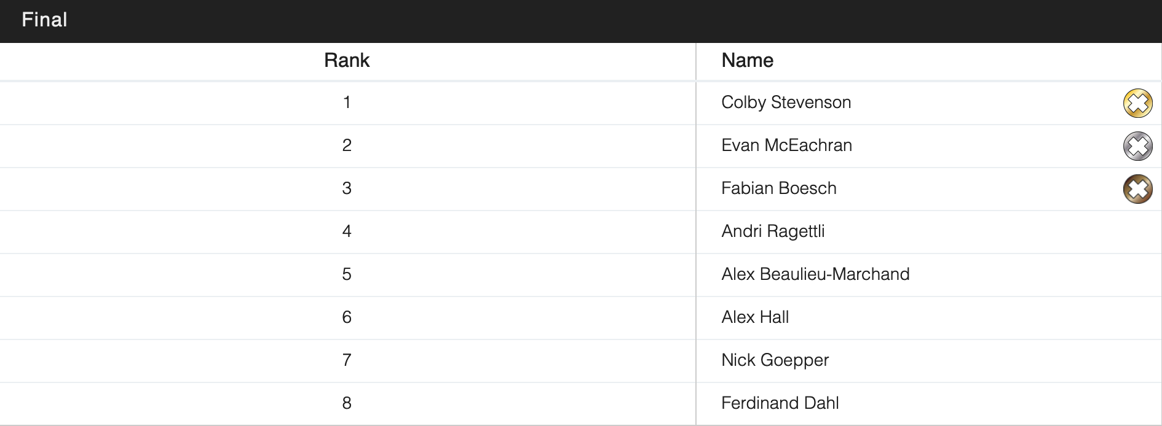Select the Name column header

tap(747, 61)
